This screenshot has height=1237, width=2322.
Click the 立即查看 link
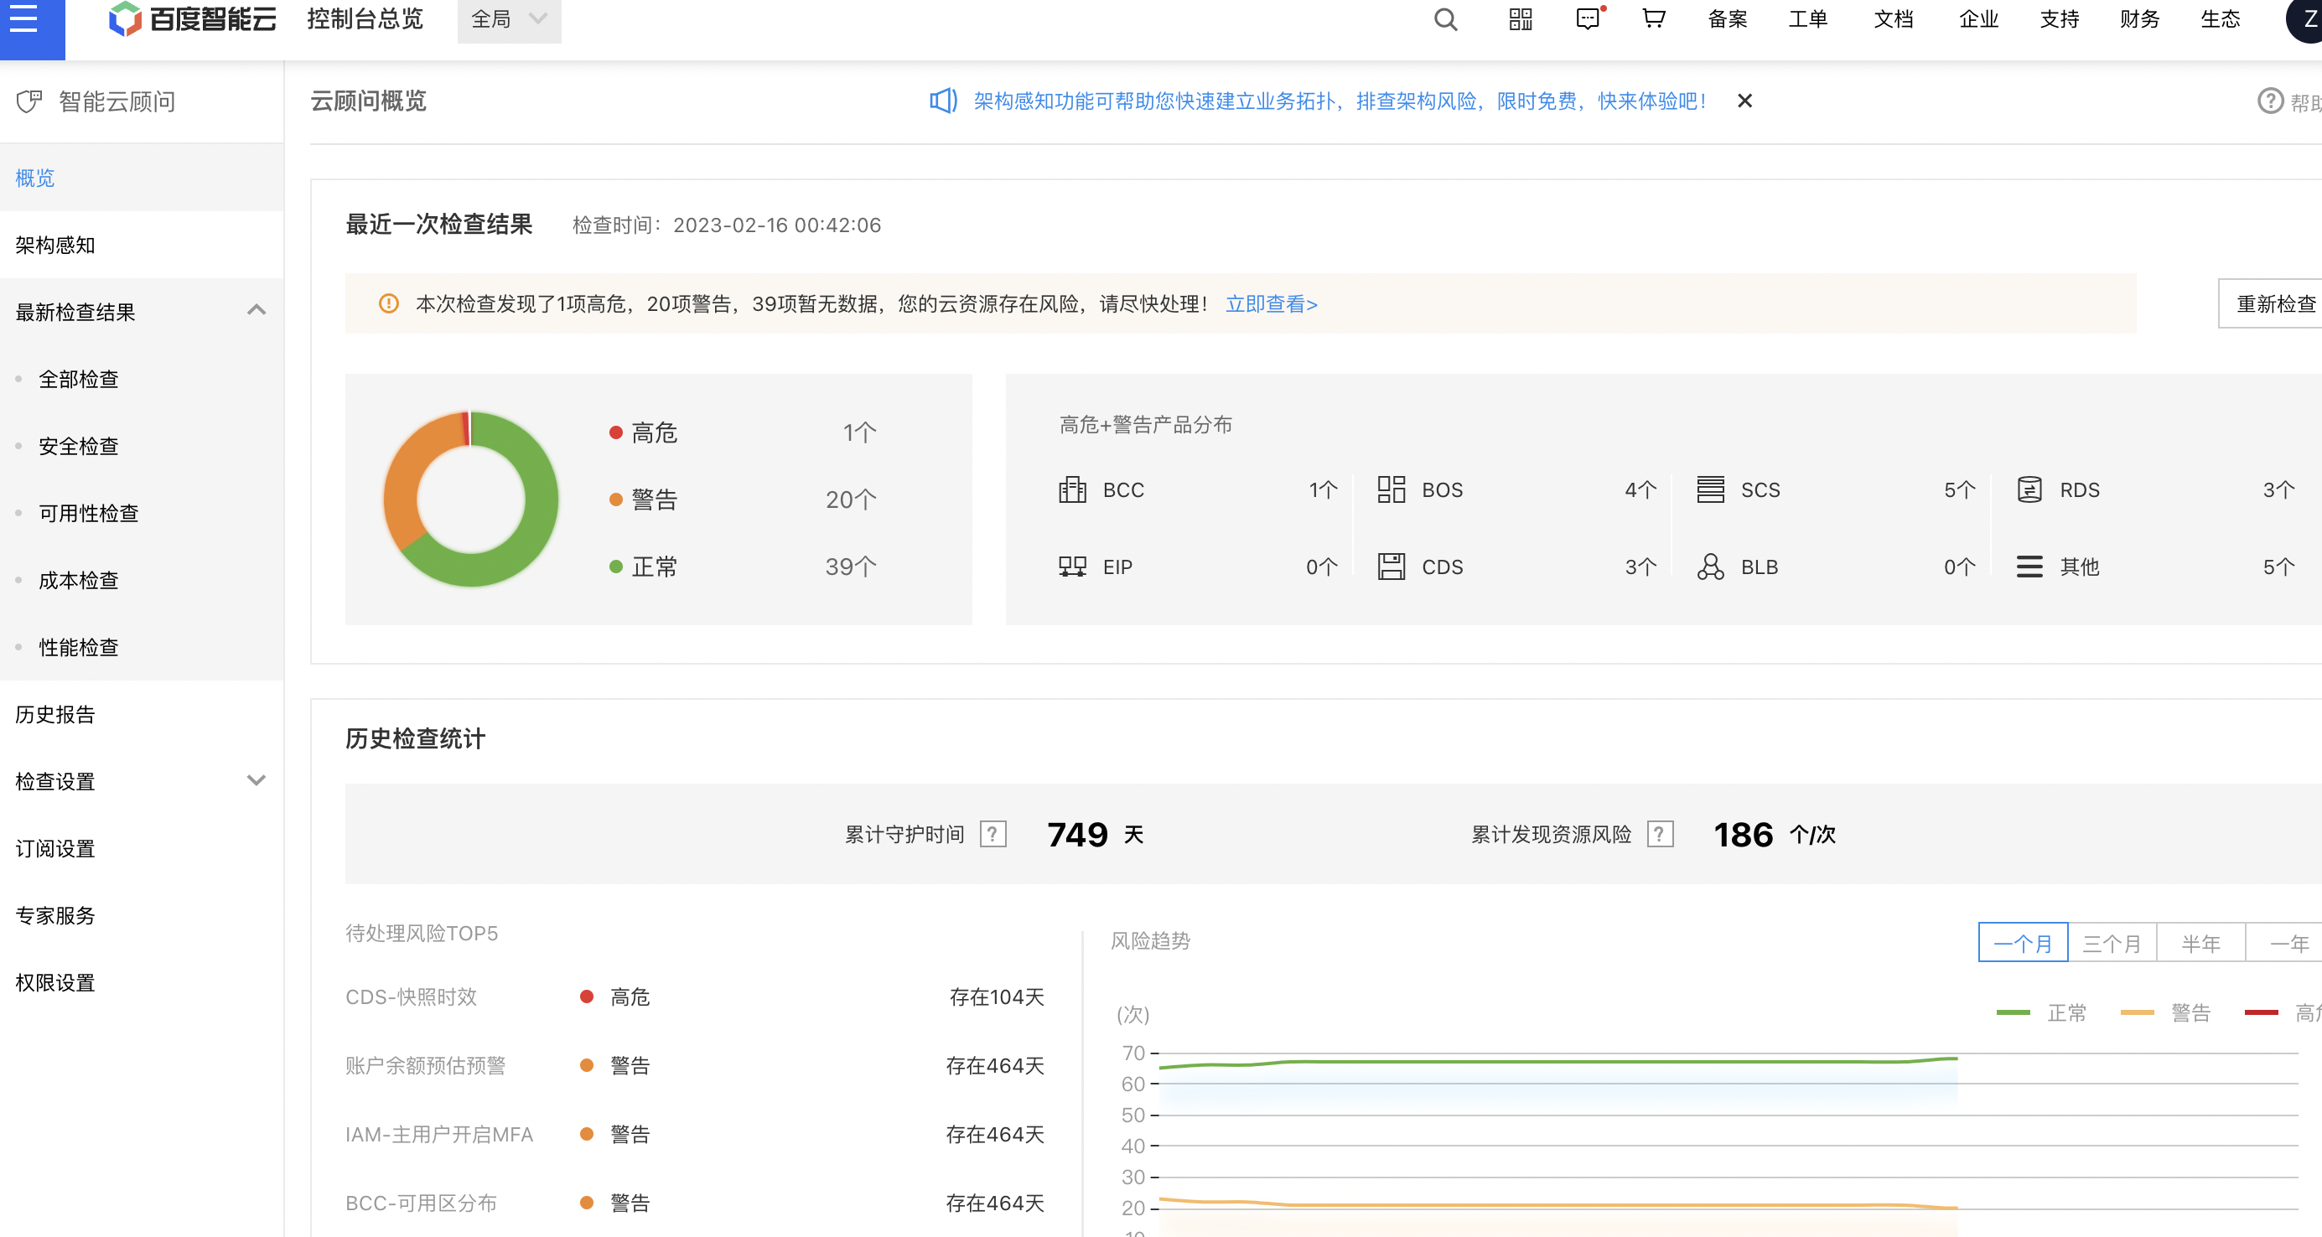[x=1271, y=303]
